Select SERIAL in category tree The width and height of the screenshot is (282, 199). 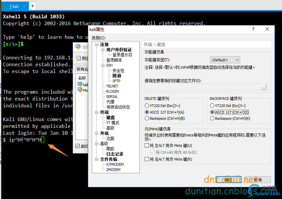pos(112,97)
